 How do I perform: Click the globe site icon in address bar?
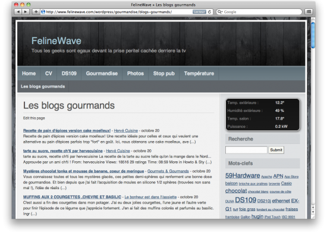[x=43, y=12]
